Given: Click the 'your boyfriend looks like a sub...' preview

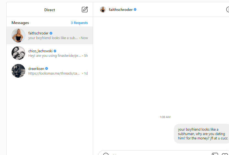Looking at the screenshot, I should [53, 38].
